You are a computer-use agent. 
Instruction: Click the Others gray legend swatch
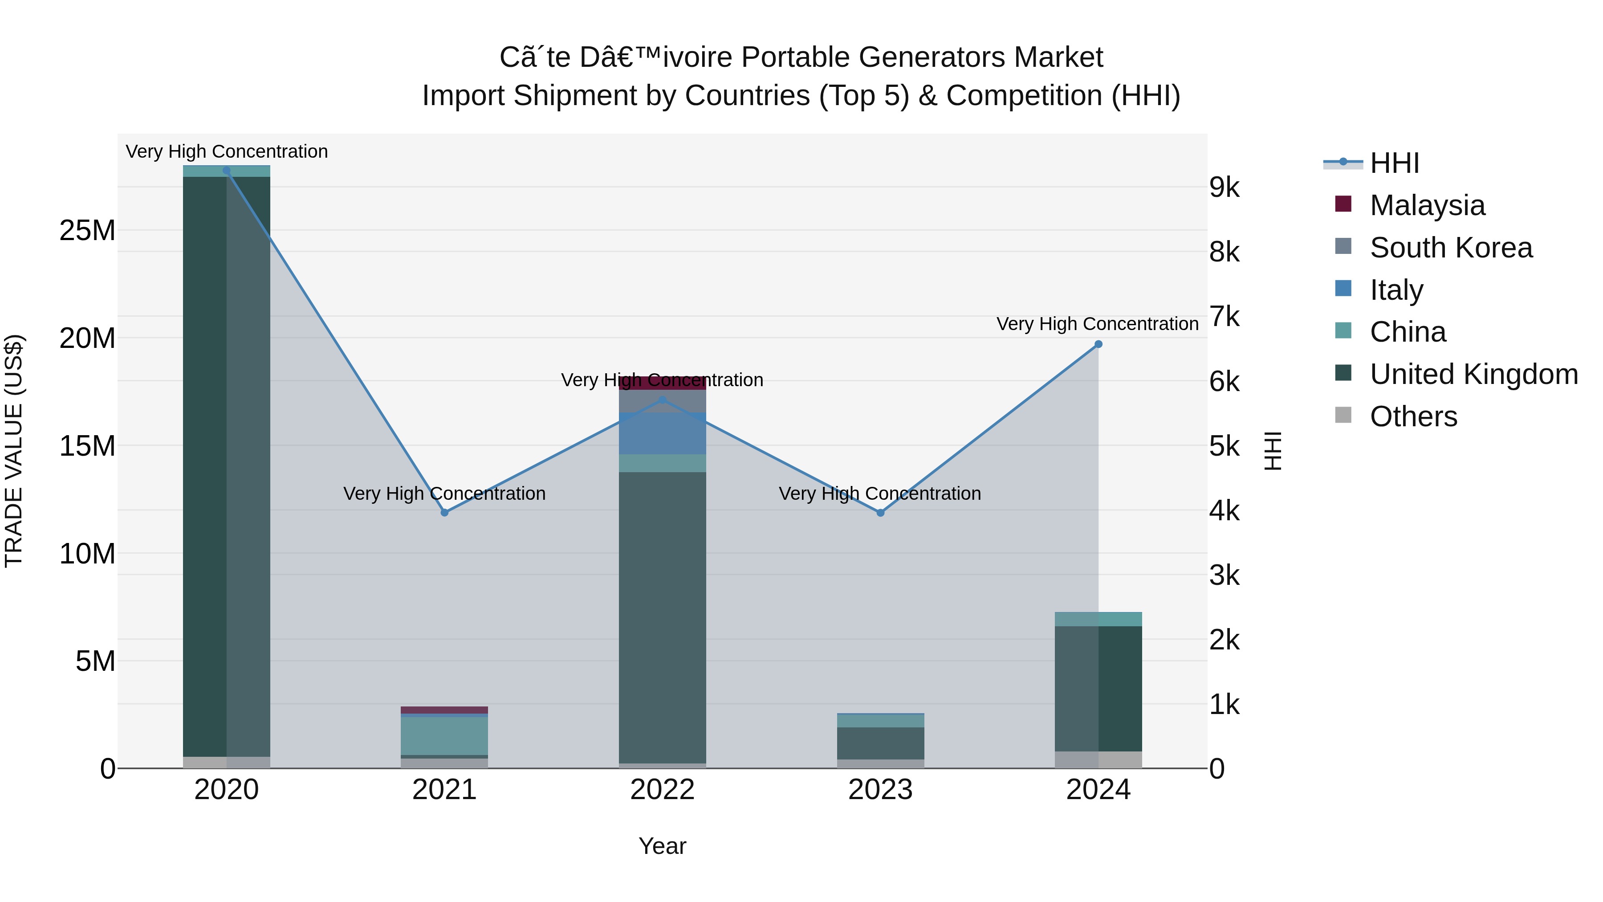[x=1343, y=415]
